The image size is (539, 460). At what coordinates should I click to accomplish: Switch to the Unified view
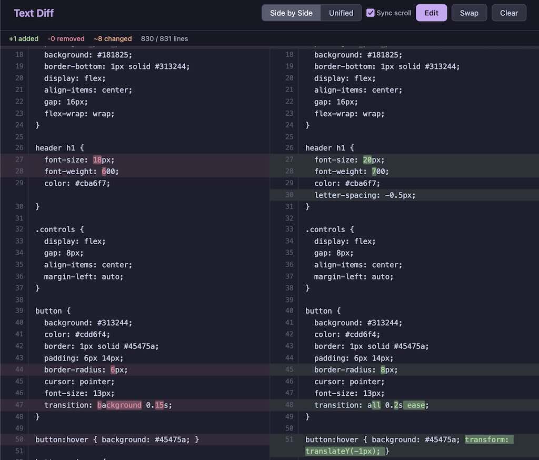click(341, 13)
